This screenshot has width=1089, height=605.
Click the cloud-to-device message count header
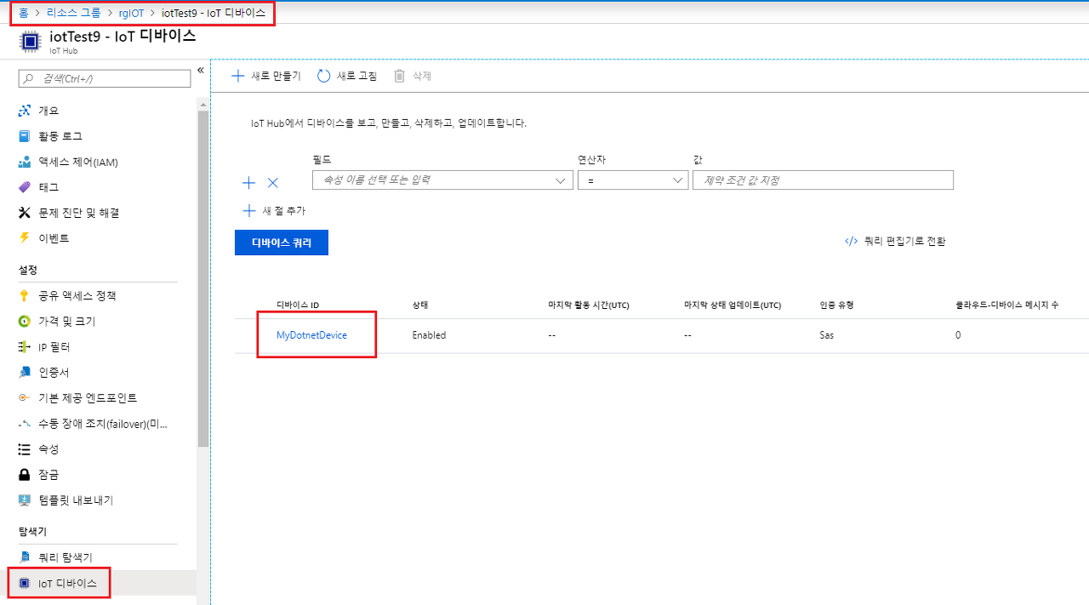pos(1007,305)
